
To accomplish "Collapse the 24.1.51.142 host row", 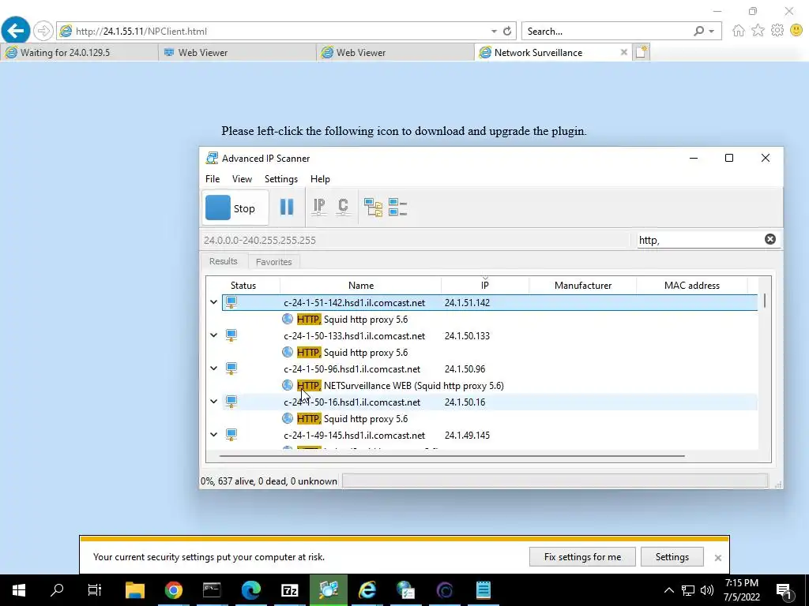I will pos(213,302).
